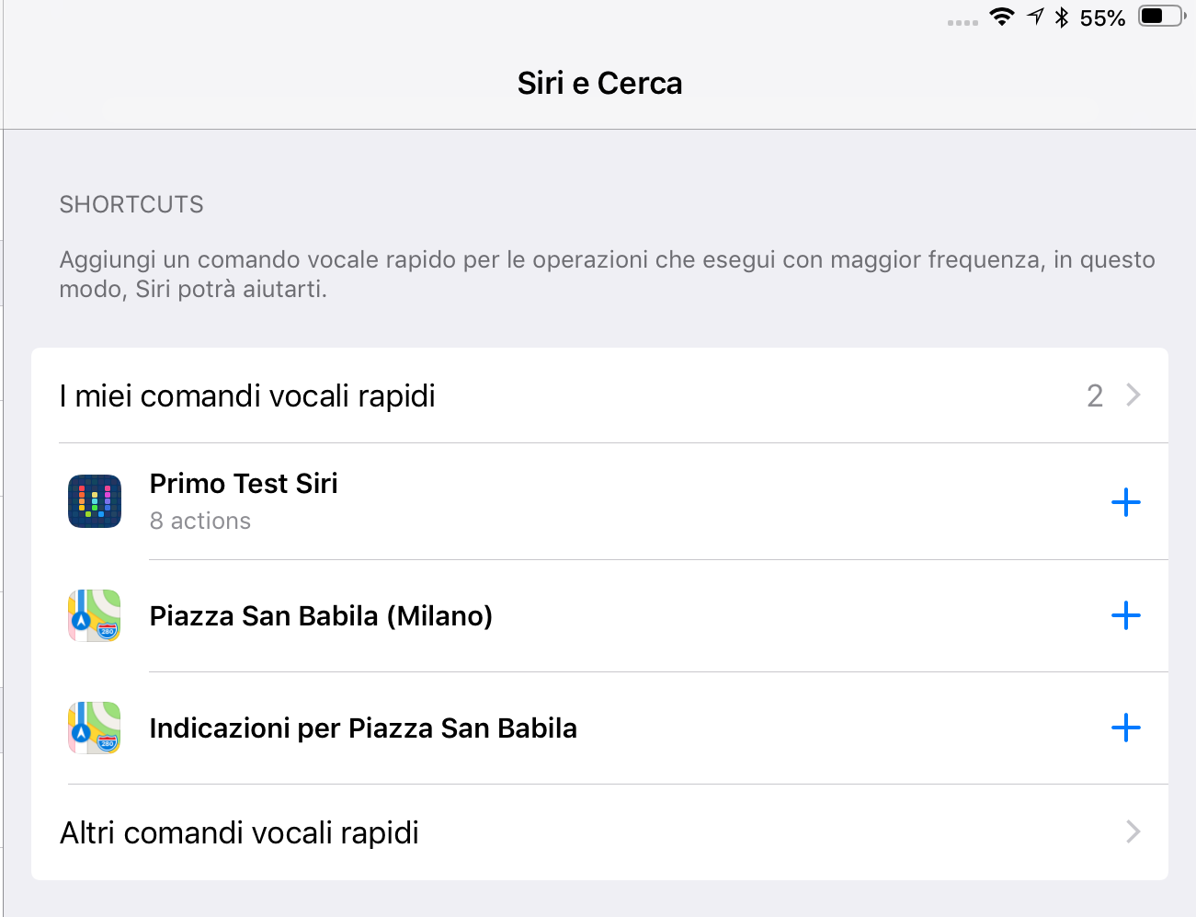Image resolution: width=1196 pixels, height=917 pixels.
Task: Select Piazza San Babila (Milano) label
Action: coord(321,616)
